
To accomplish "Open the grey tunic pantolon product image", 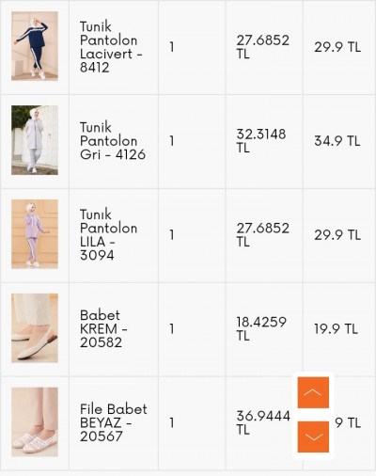I will [35, 140].
